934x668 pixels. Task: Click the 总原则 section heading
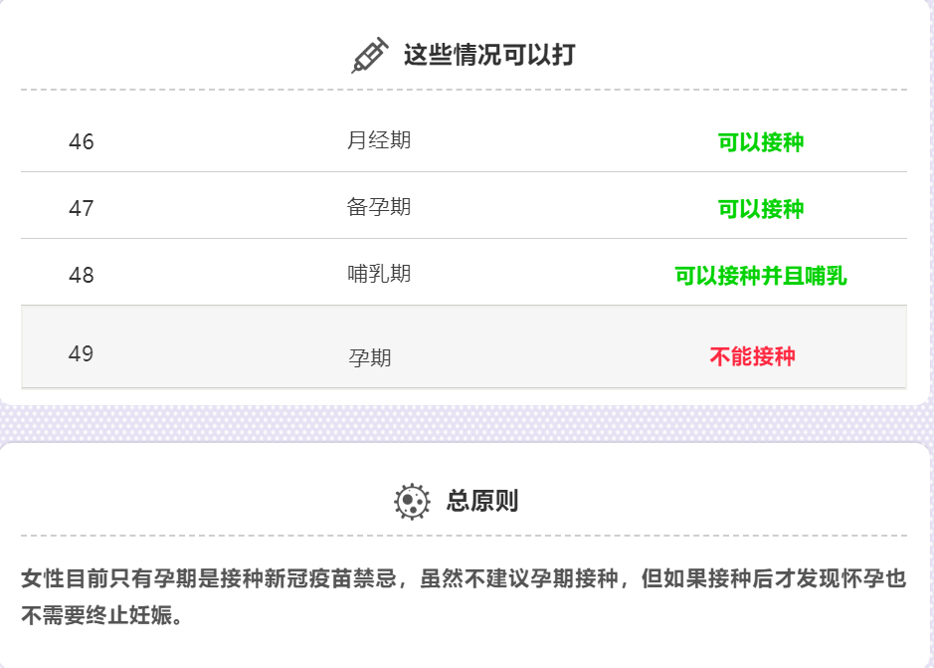tap(482, 501)
